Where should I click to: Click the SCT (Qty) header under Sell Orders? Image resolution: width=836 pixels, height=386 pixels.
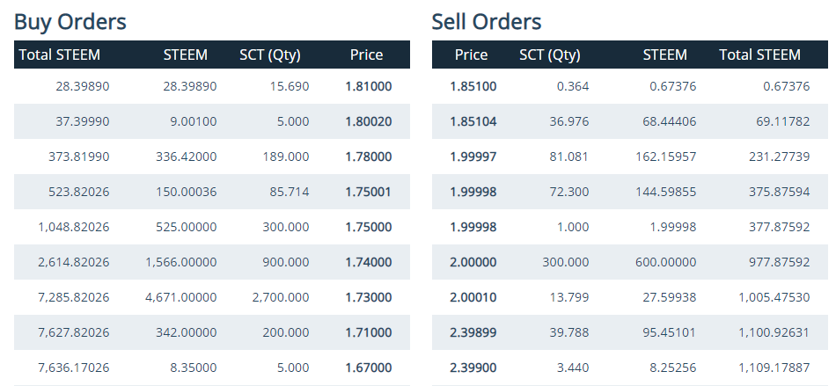550,55
